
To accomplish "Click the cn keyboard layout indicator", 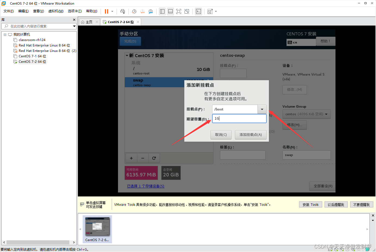I will pos(301,42).
